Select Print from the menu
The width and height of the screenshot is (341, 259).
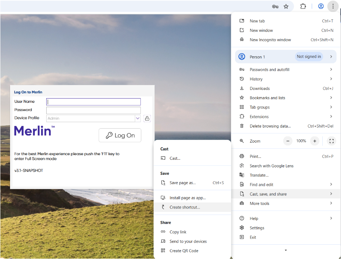[x=286, y=157]
